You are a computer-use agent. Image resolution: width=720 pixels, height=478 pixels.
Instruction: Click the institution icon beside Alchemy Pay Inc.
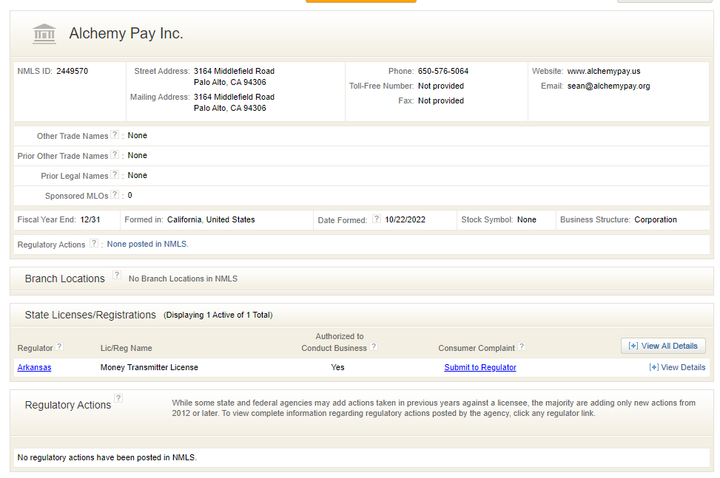(x=44, y=34)
